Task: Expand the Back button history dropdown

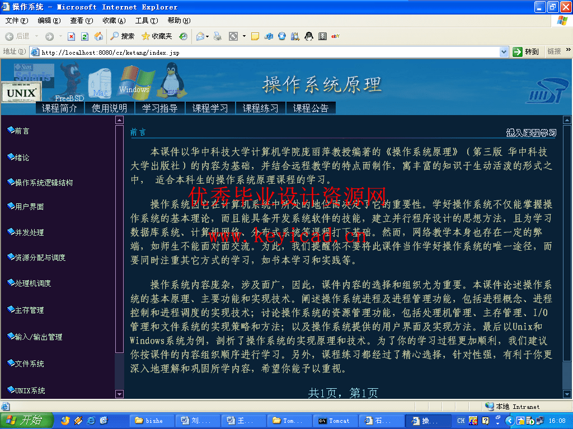Action: [x=37, y=36]
